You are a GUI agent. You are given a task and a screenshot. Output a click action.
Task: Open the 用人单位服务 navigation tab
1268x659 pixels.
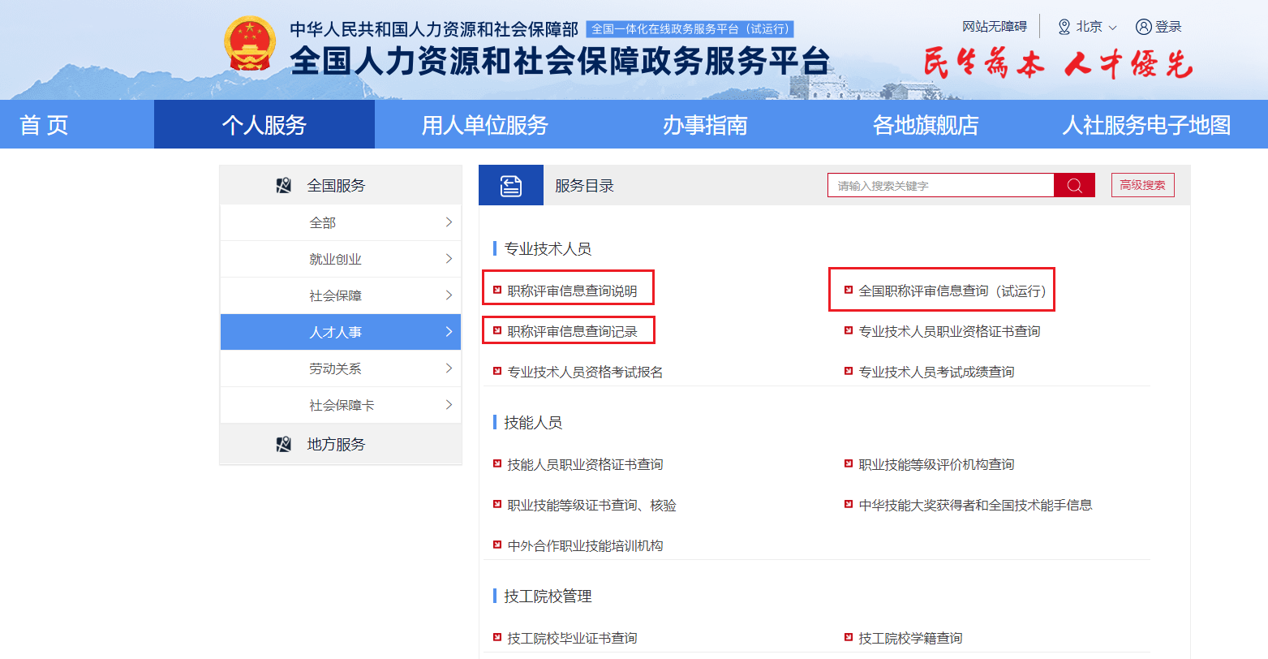pos(485,125)
